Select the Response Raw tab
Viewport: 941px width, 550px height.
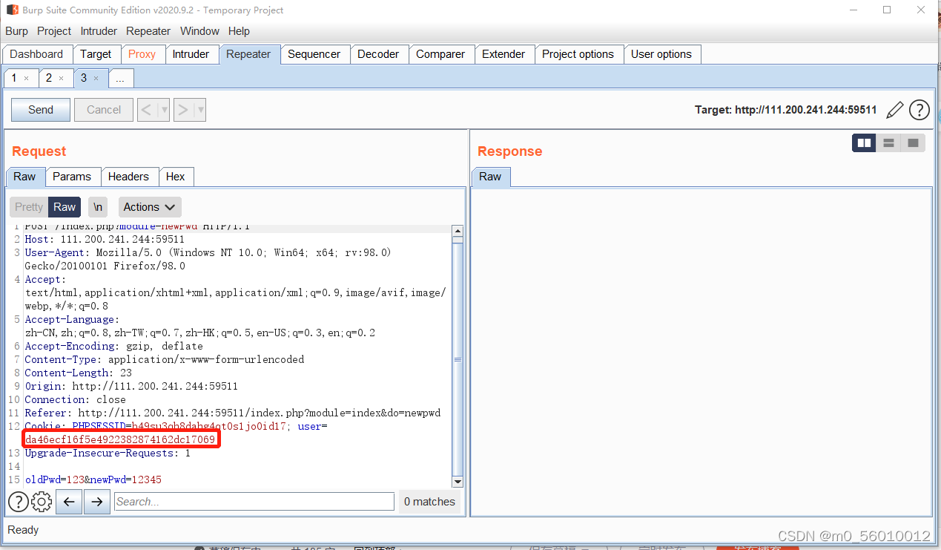point(490,177)
